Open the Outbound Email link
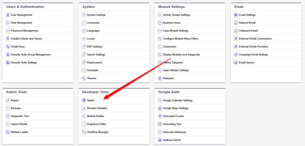305x146 pixels. [x=248, y=31]
